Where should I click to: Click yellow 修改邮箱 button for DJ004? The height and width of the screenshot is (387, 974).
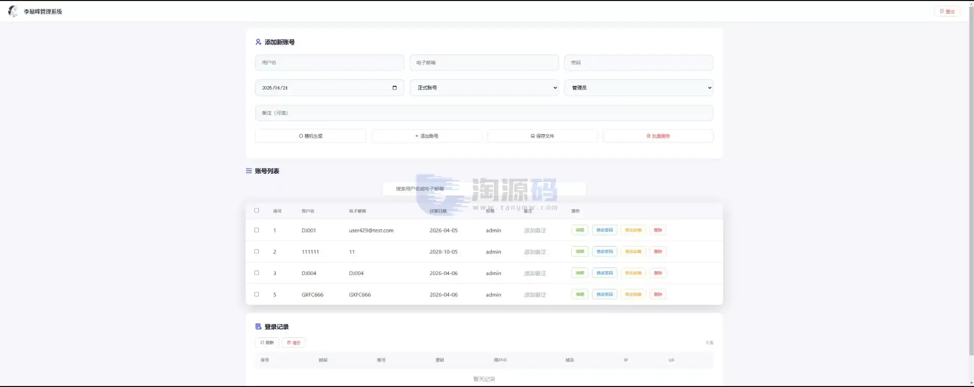(633, 273)
